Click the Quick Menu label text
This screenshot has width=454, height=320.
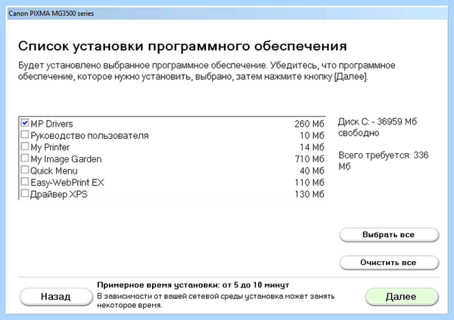[54, 171]
